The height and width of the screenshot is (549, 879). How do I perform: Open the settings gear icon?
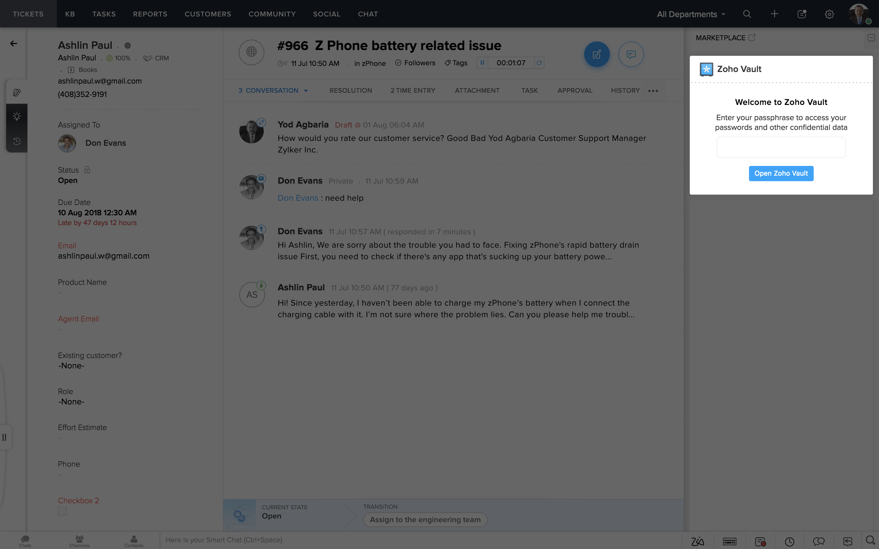pyautogui.click(x=829, y=14)
